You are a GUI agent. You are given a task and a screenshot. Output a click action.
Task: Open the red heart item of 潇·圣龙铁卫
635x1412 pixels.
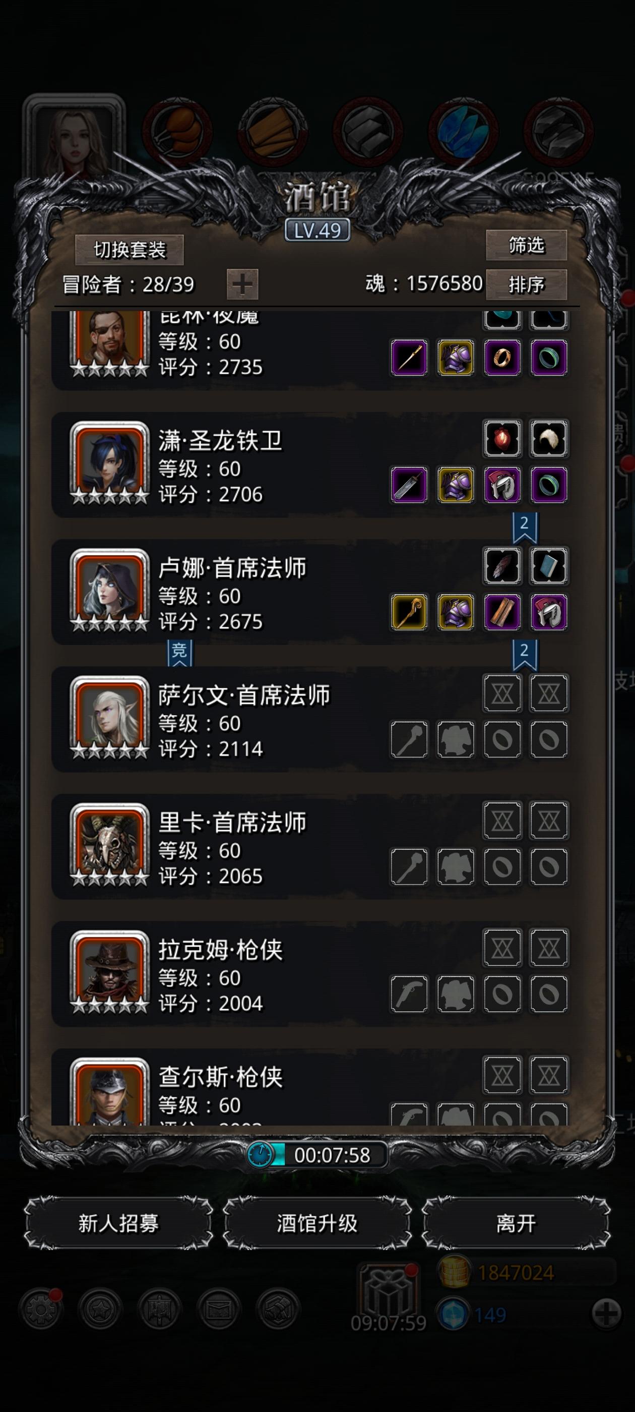[502, 439]
